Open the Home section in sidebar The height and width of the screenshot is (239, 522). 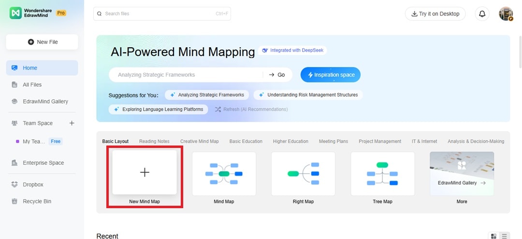[42, 68]
